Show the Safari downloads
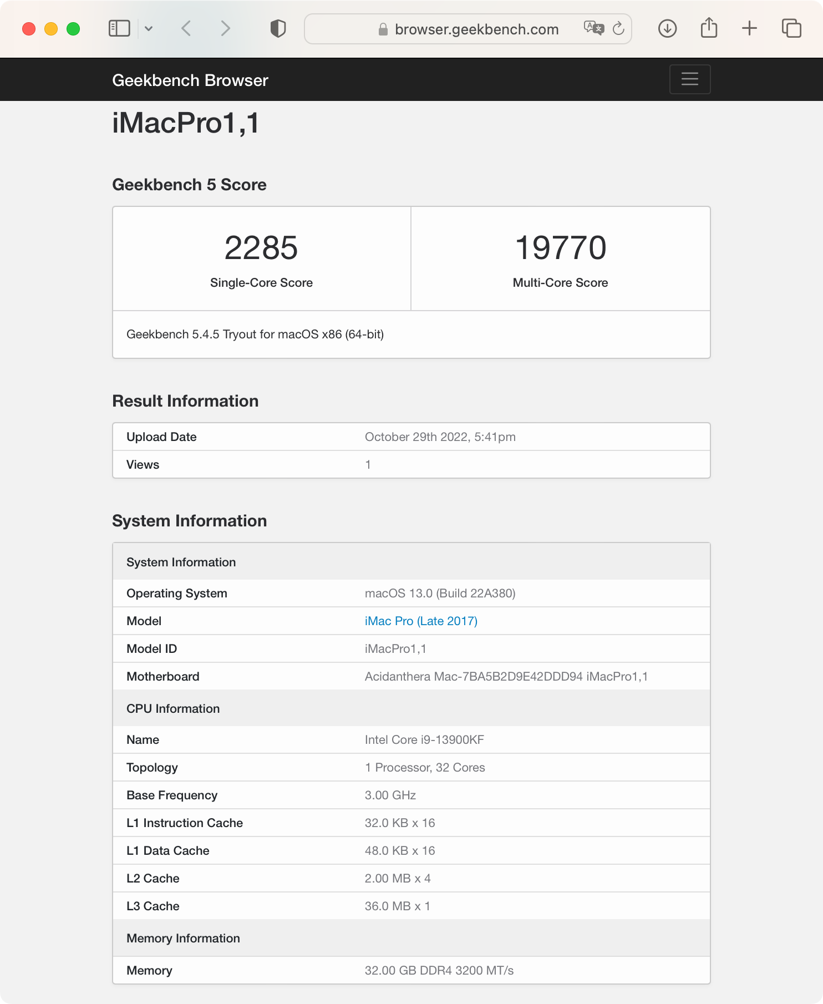This screenshot has width=823, height=1004. (x=667, y=28)
